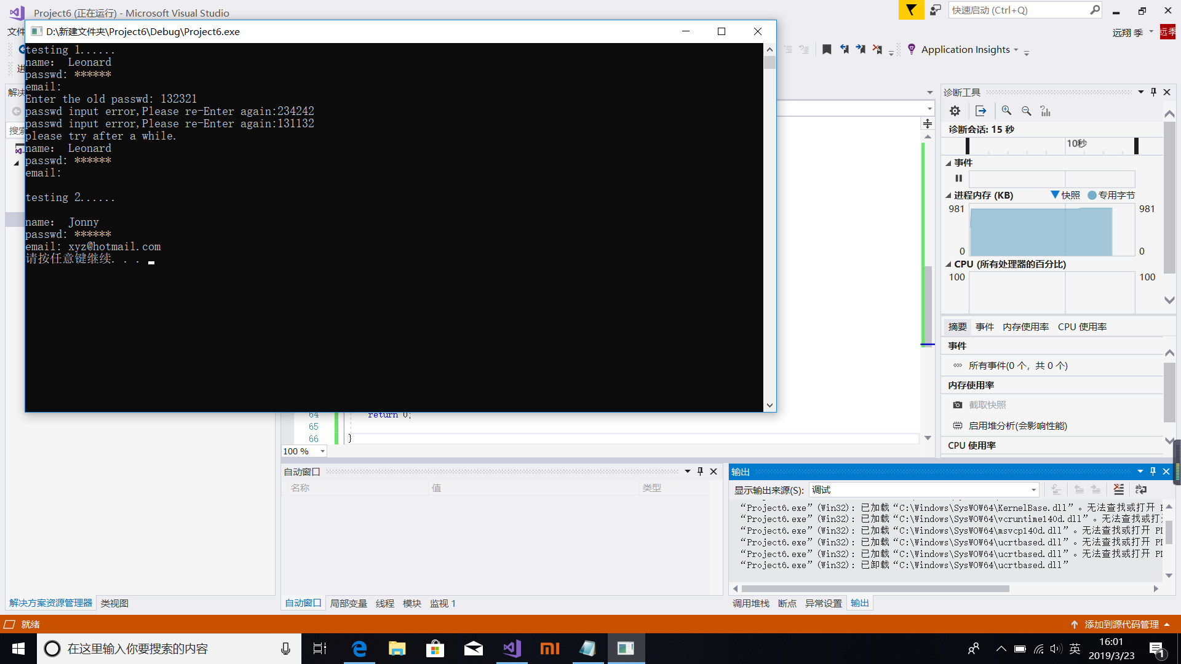Open Microsoft Edge from the taskbar
This screenshot has height=664, width=1181.
[359, 649]
